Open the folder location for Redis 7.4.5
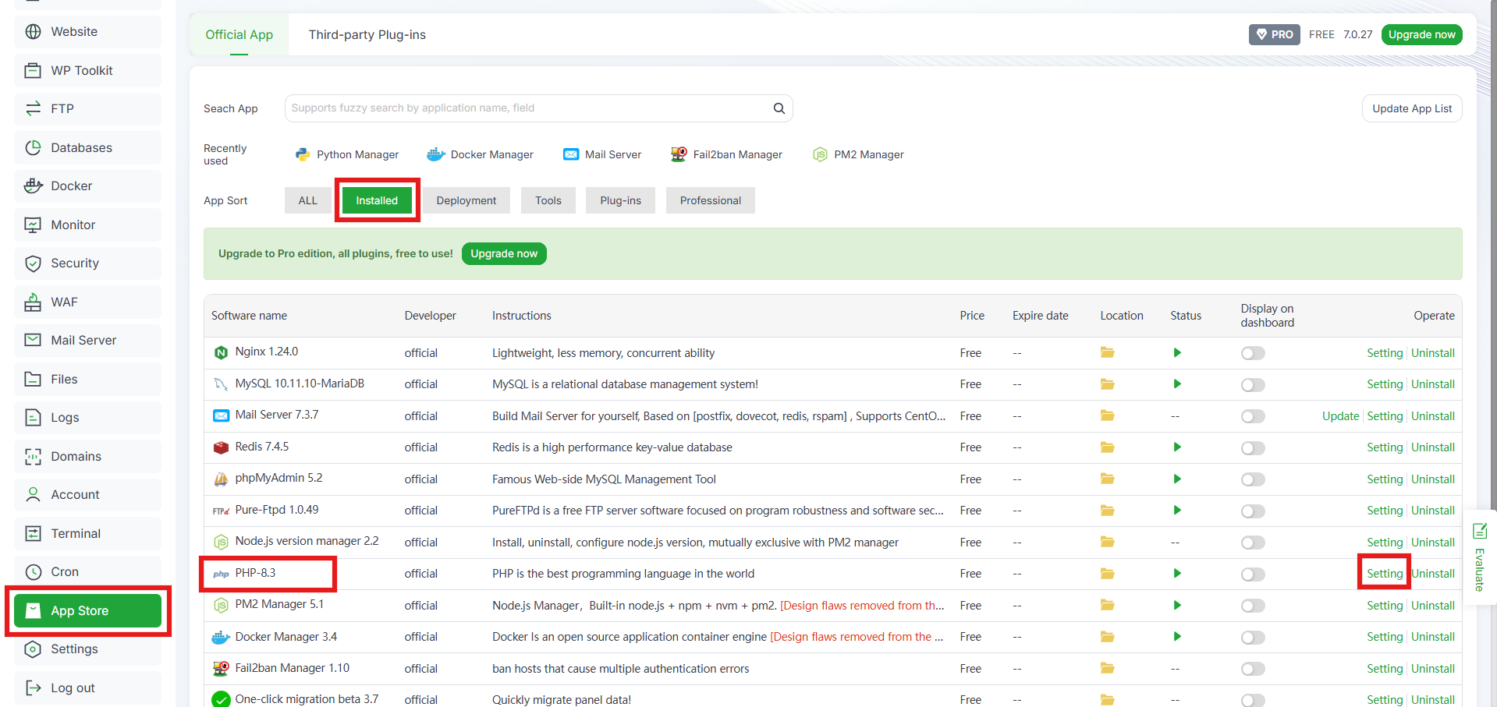This screenshot has width=1497, height=707. [1107, 447]
